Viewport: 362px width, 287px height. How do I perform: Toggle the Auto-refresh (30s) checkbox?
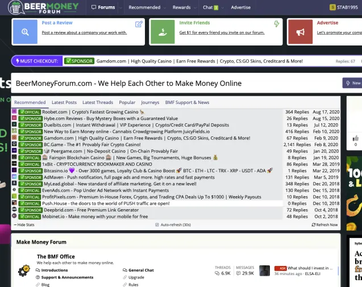pyautogui.click(x=157, y=224)
